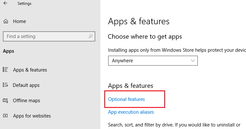Click the house icon beside Home
The width and height of the screenshot is (246, 129).
(6, 21)
